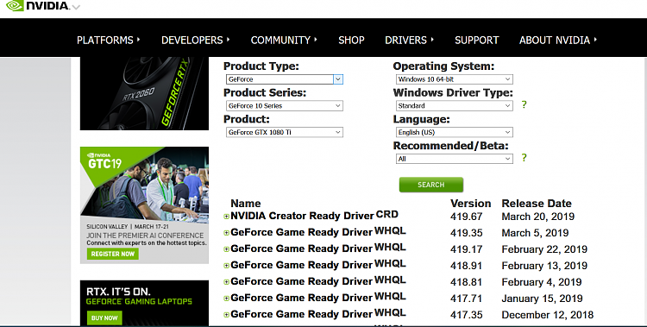Go to the SHOP page
This screenshot has height=327, width=647.
click(x=351, y=40)
